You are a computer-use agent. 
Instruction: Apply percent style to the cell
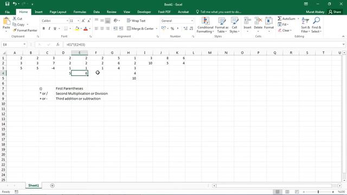pos(172,29)
